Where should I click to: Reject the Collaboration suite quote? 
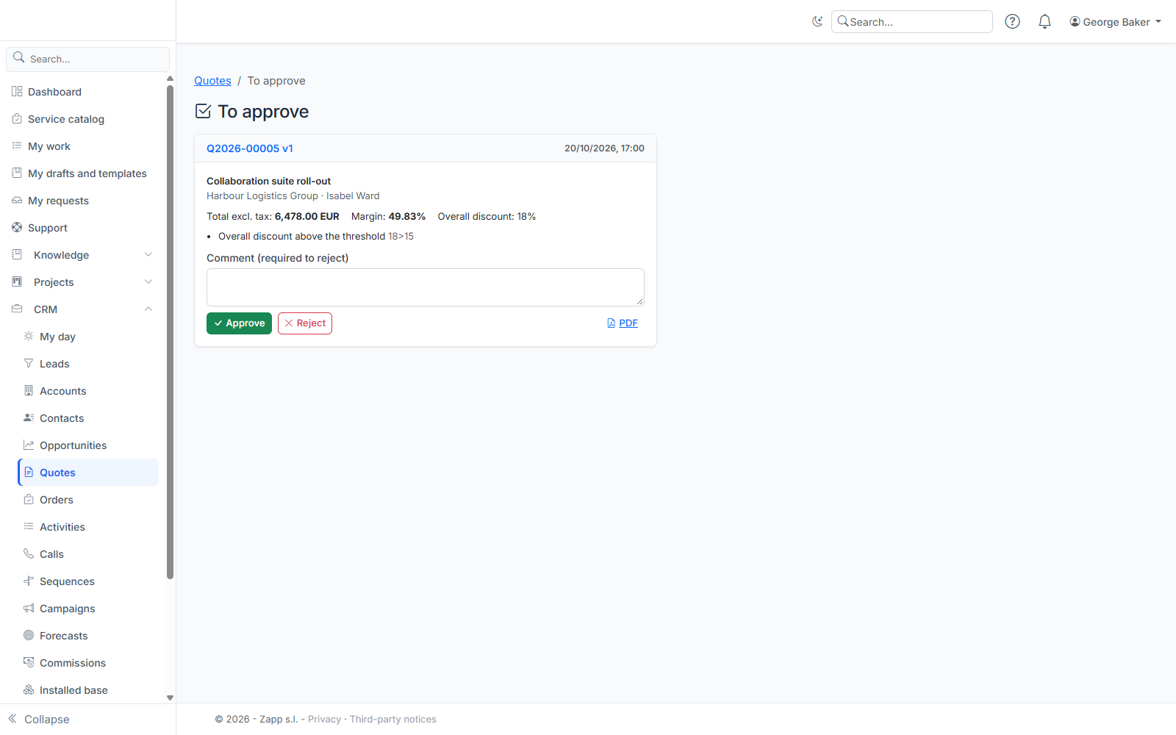click(x=305, y=323)
